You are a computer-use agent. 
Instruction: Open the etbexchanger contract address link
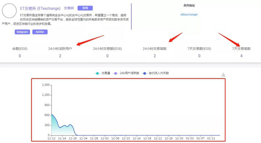pyautogui.click(x=189, y=15)
